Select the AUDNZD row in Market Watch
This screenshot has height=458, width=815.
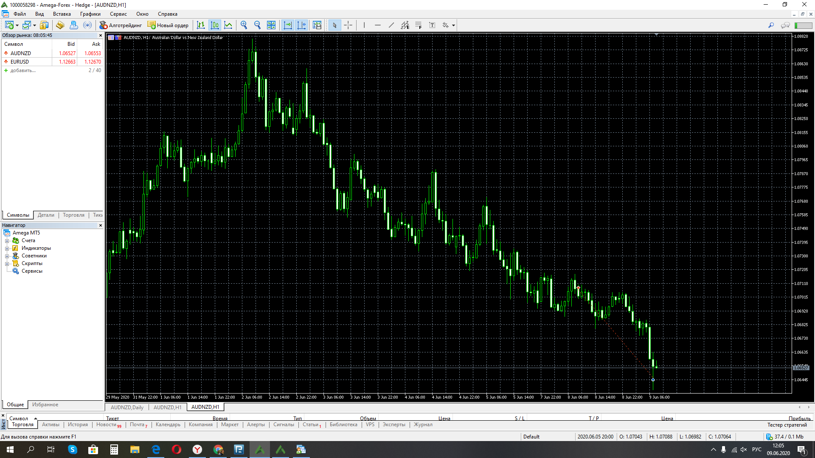click(x=53, y=53)
